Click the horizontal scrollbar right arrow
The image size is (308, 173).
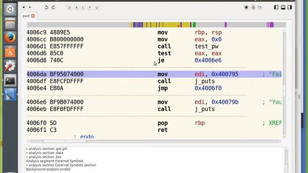point(280,141)
